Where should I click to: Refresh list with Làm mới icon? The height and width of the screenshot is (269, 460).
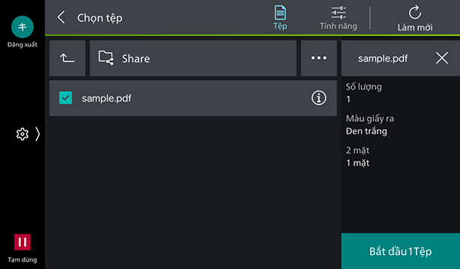[x=414, y=18]
